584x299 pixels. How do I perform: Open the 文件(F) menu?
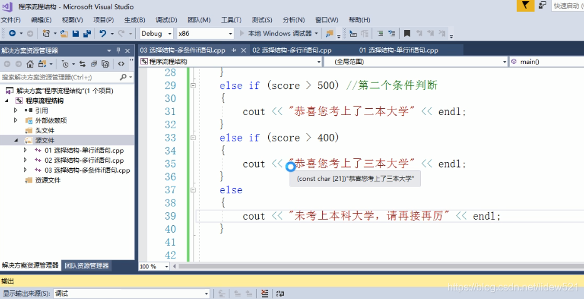click(x=11, y=20)
